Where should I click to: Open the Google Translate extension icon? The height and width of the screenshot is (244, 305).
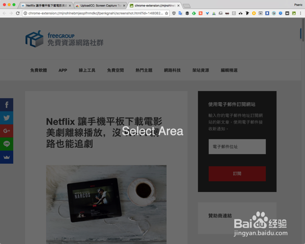tap(180, 13)
